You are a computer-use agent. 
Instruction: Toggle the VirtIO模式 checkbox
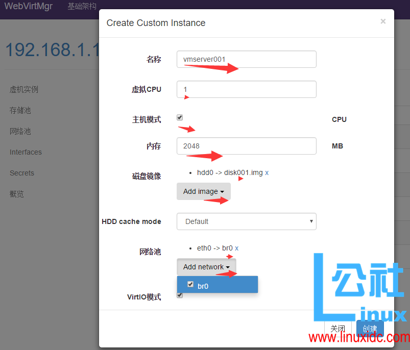coord(180,295)
